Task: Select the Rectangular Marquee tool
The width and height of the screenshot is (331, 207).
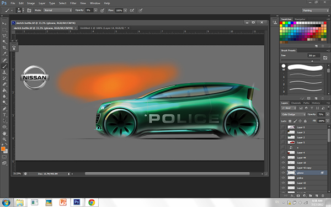Action: coord(4,30)
